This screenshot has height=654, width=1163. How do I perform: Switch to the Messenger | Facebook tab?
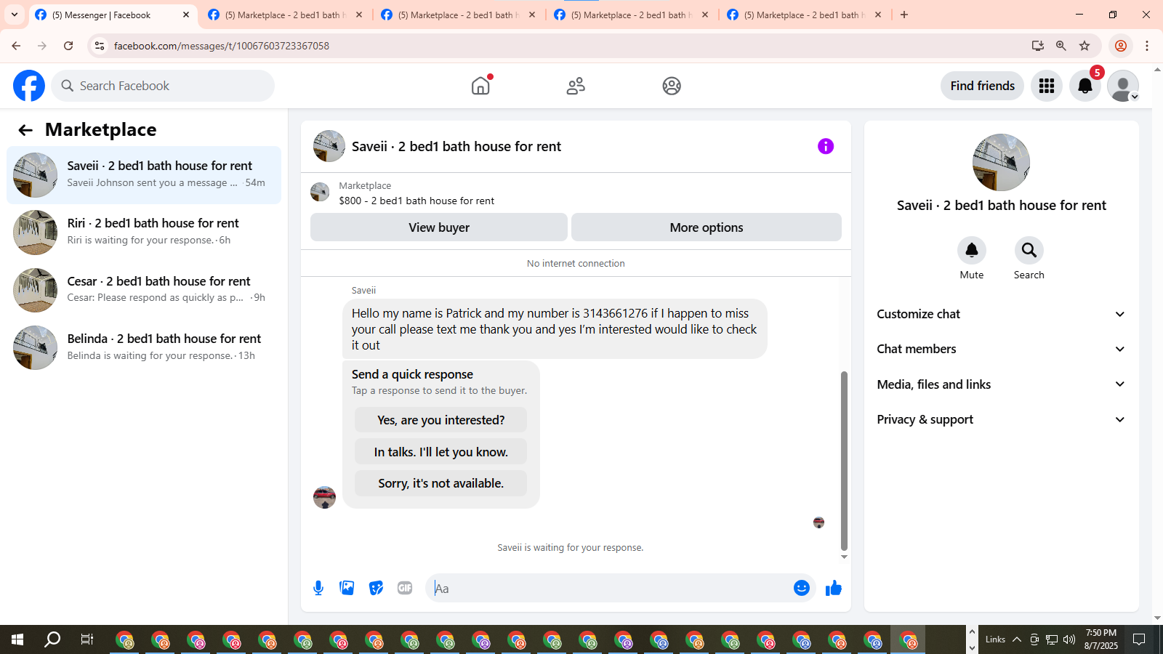click(113, 15)
